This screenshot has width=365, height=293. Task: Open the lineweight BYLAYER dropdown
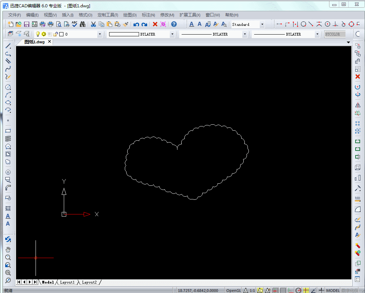pos(317,34)
